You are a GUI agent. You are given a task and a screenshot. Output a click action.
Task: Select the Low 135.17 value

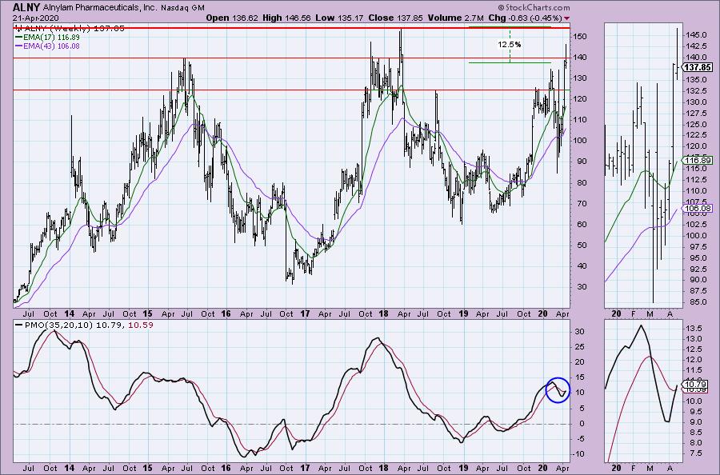point(339,18)
